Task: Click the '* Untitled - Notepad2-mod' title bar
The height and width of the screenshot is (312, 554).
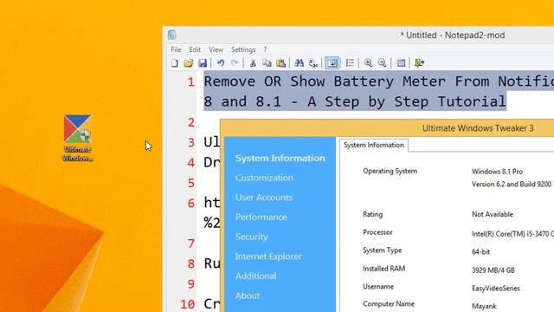Action: 452,35
